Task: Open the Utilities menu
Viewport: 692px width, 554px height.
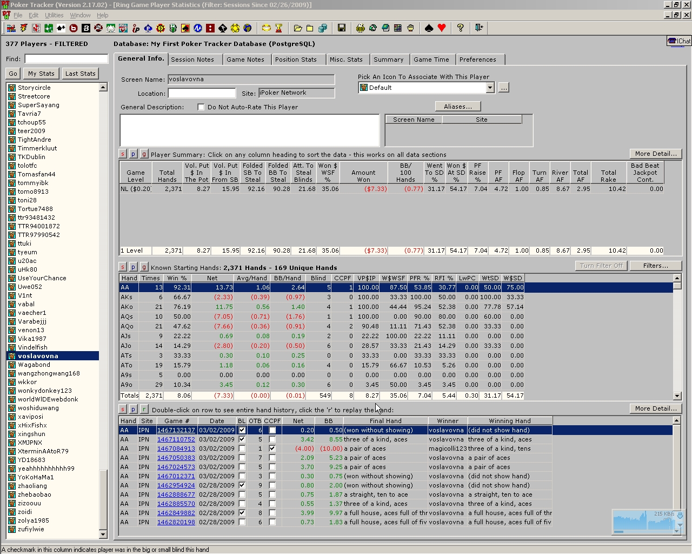Action: (x=54, y=15)
